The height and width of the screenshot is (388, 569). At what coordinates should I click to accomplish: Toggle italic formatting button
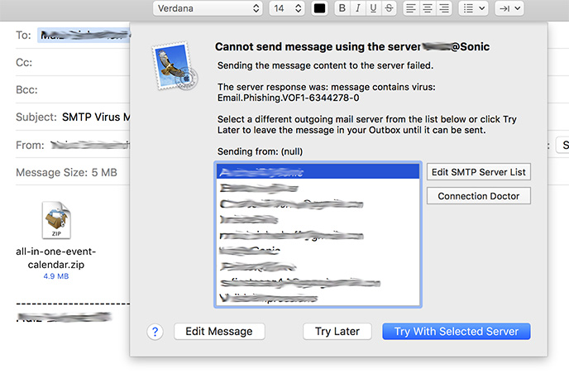pyautogui.click(x=358, y=8)
